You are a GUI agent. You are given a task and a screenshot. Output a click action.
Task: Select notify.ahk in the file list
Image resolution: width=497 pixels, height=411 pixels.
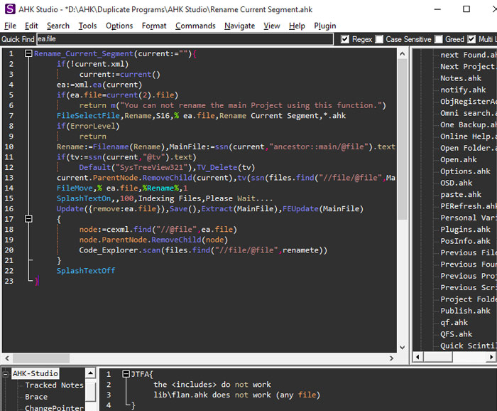[x=463, y=90]
